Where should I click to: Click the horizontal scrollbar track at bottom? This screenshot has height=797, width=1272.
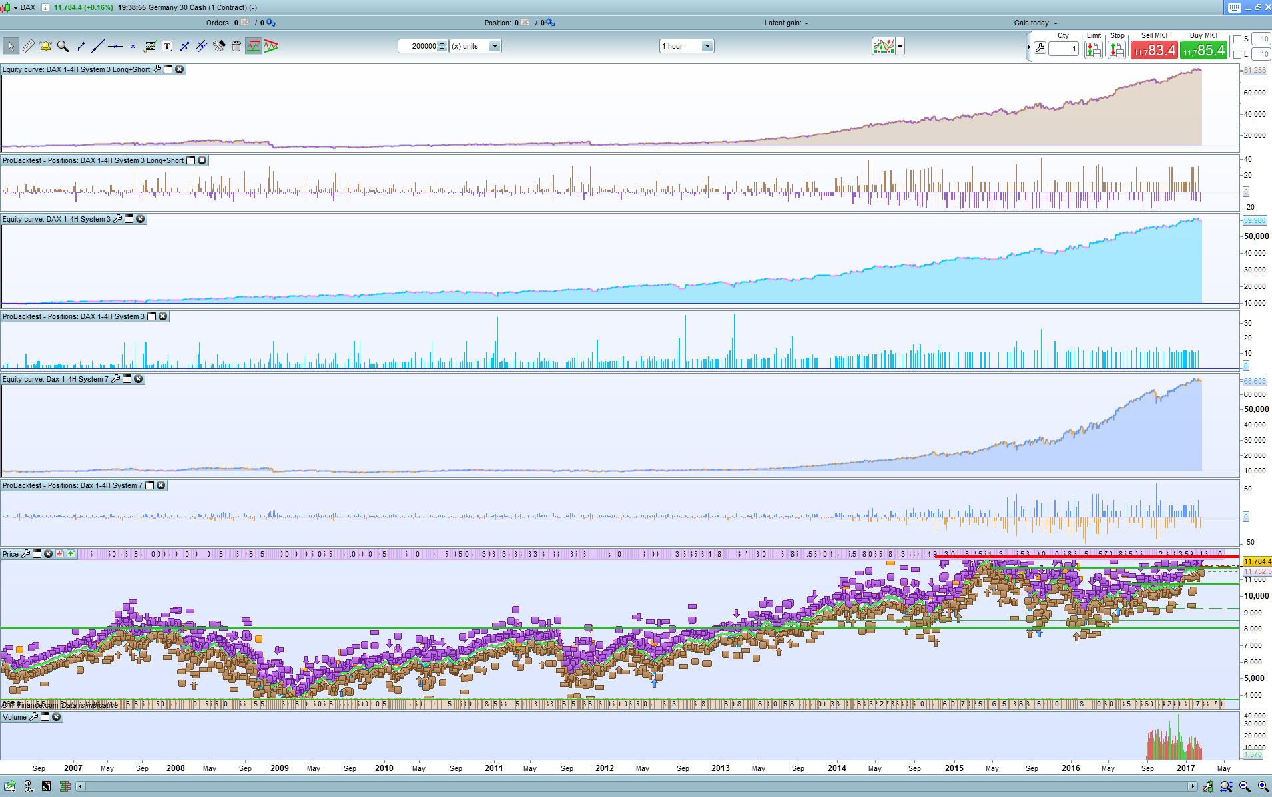[633, 786]
